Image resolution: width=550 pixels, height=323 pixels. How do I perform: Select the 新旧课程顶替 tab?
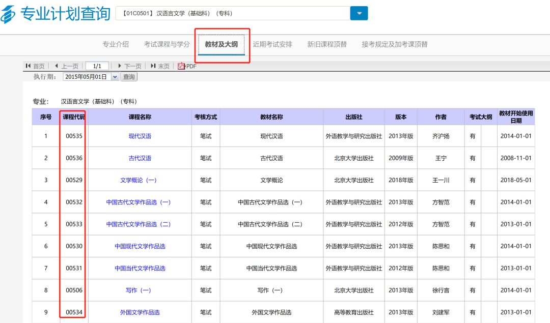[x=326, y=44]
